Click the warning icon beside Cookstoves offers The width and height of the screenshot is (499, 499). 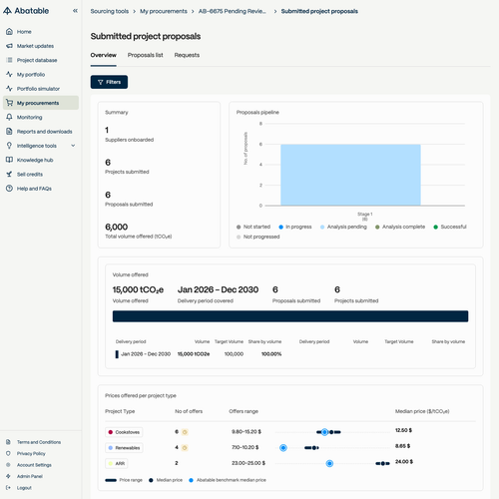click(x=185, y=432)
